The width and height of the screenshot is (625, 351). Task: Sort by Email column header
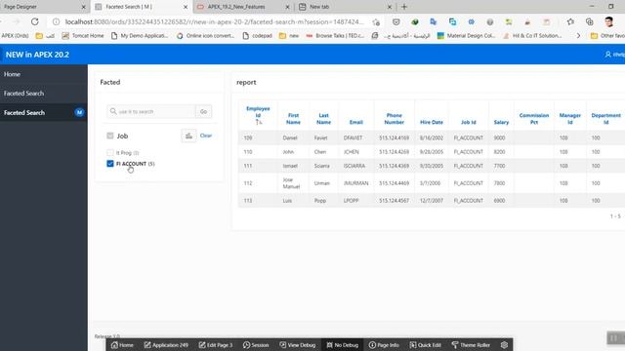[x=355, y=122]
